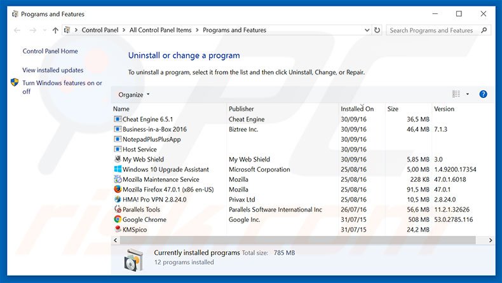Click the Windows 10 Upgrade Assistant icon
This screenshot has height=283, width=502.
tap(118, 169)
